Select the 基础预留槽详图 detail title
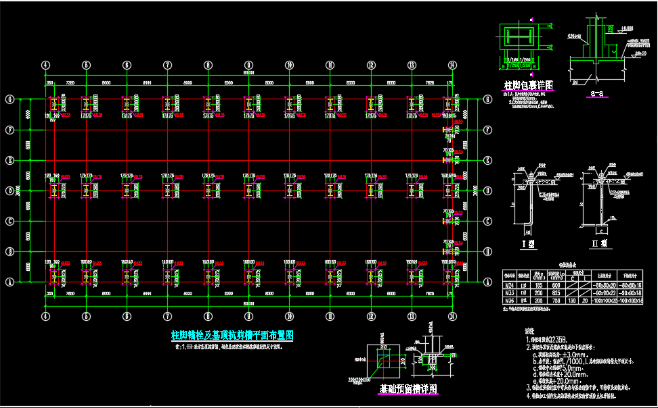 pos(408,388)
